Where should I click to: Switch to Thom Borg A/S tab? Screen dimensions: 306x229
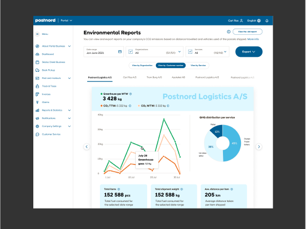(x=154, y=77)
